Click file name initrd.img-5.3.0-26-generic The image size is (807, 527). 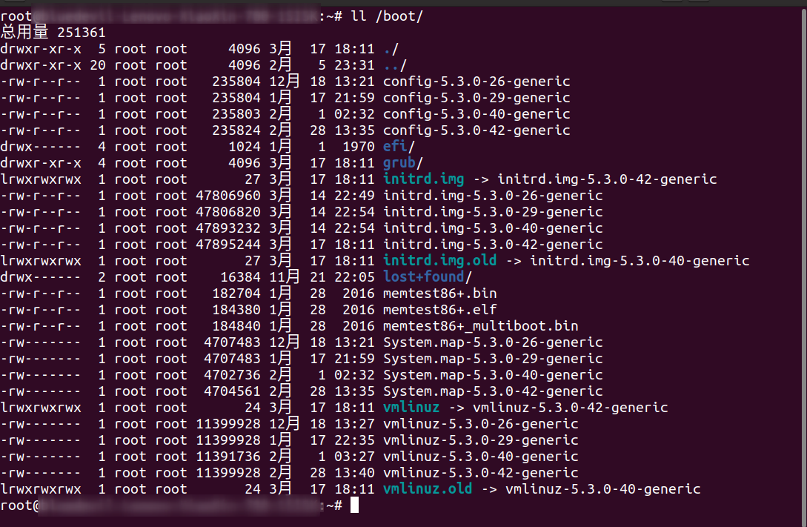pyautogui.click(x=493, y=196)
